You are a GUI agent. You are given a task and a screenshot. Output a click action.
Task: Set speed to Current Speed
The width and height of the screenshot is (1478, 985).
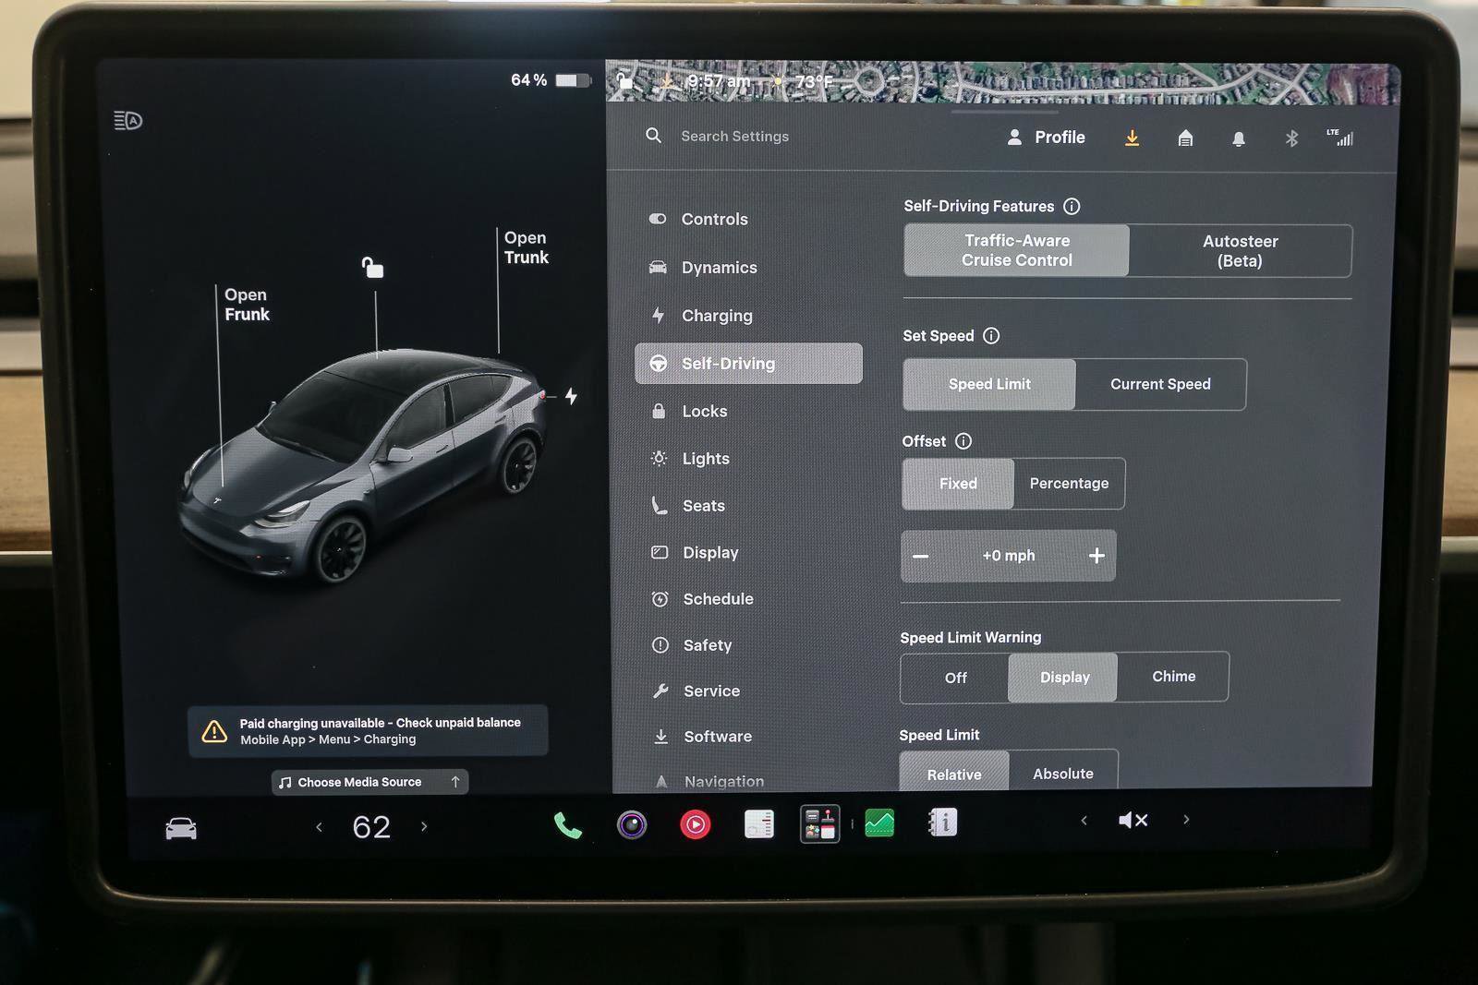point(1160,384)
